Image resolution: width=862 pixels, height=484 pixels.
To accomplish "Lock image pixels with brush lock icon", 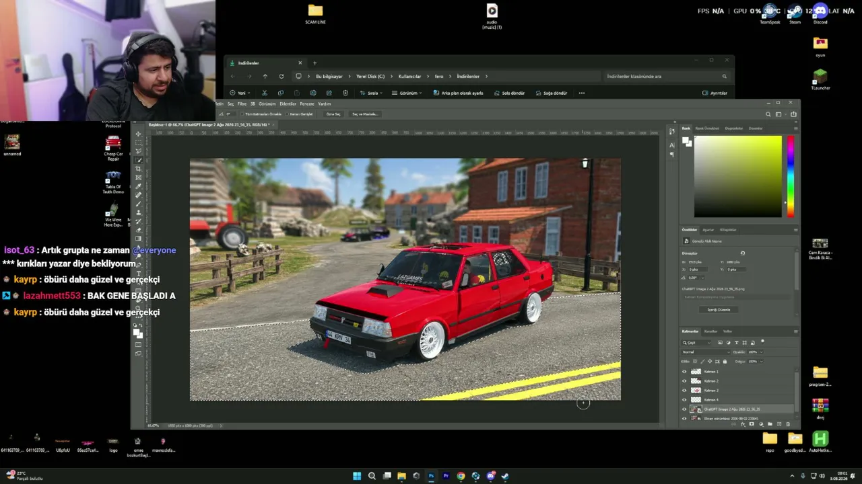I will coord(704,362).
